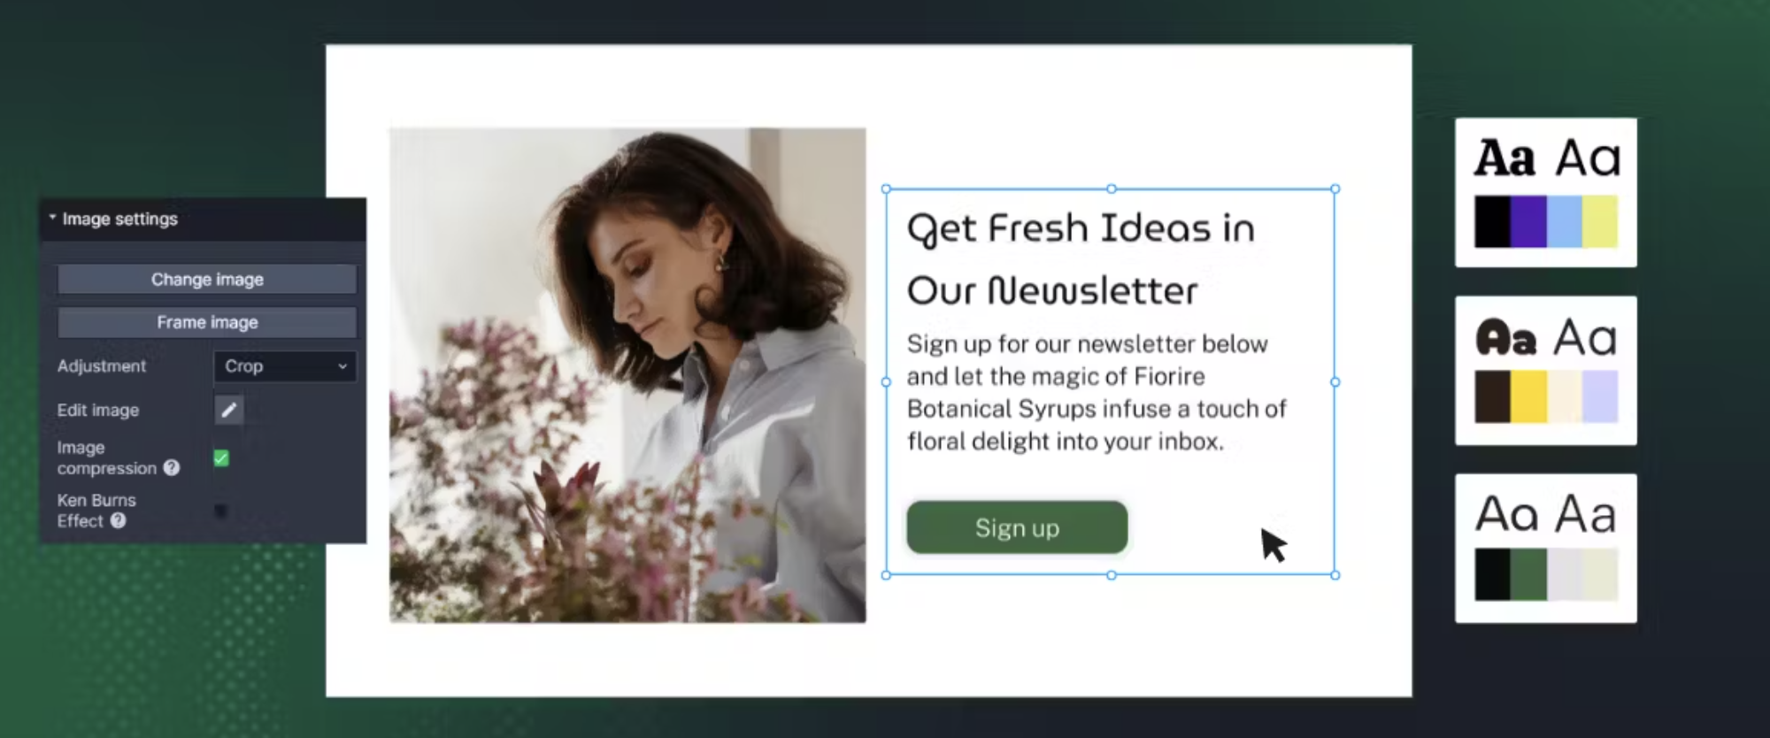Select the purple color swatch in first theme
The image size is (1770, 738).
pos(1528,222)
